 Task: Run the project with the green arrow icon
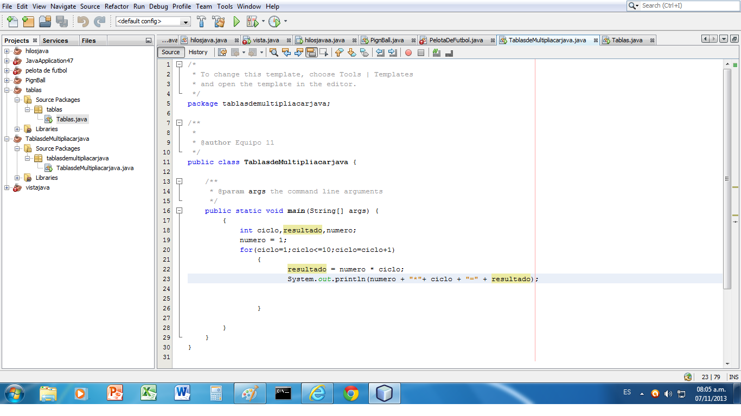point(237,22)
